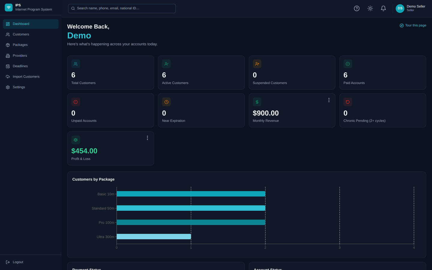Click the Standard 50m bar in chart
Viewport: 432px width, 270px height.
click(191, 208)
